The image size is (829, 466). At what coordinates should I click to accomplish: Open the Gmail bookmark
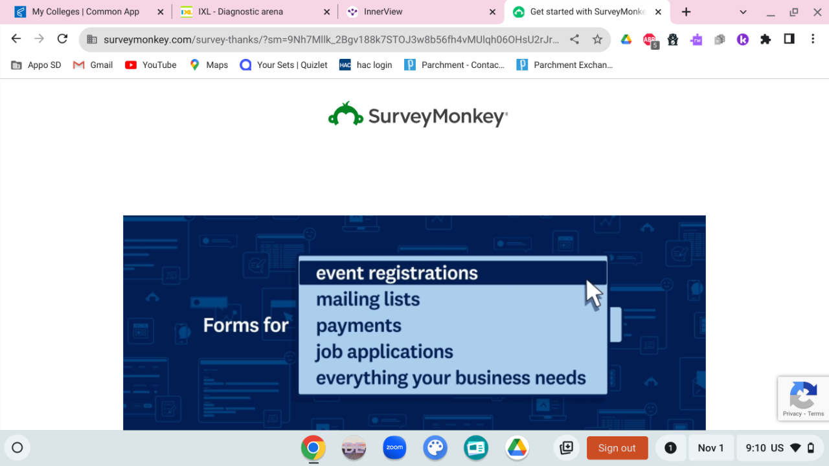coord(93,65)
